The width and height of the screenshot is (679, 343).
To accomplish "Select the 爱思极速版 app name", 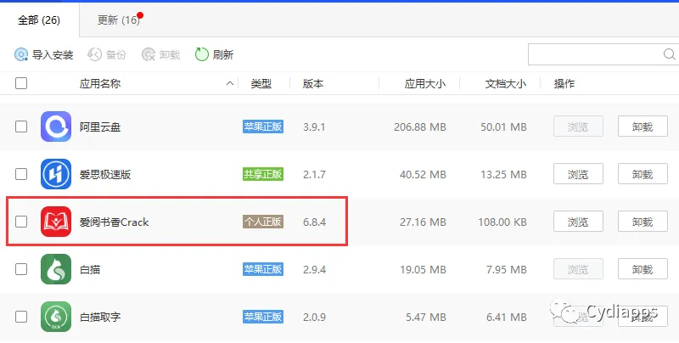I will [105, 175].
